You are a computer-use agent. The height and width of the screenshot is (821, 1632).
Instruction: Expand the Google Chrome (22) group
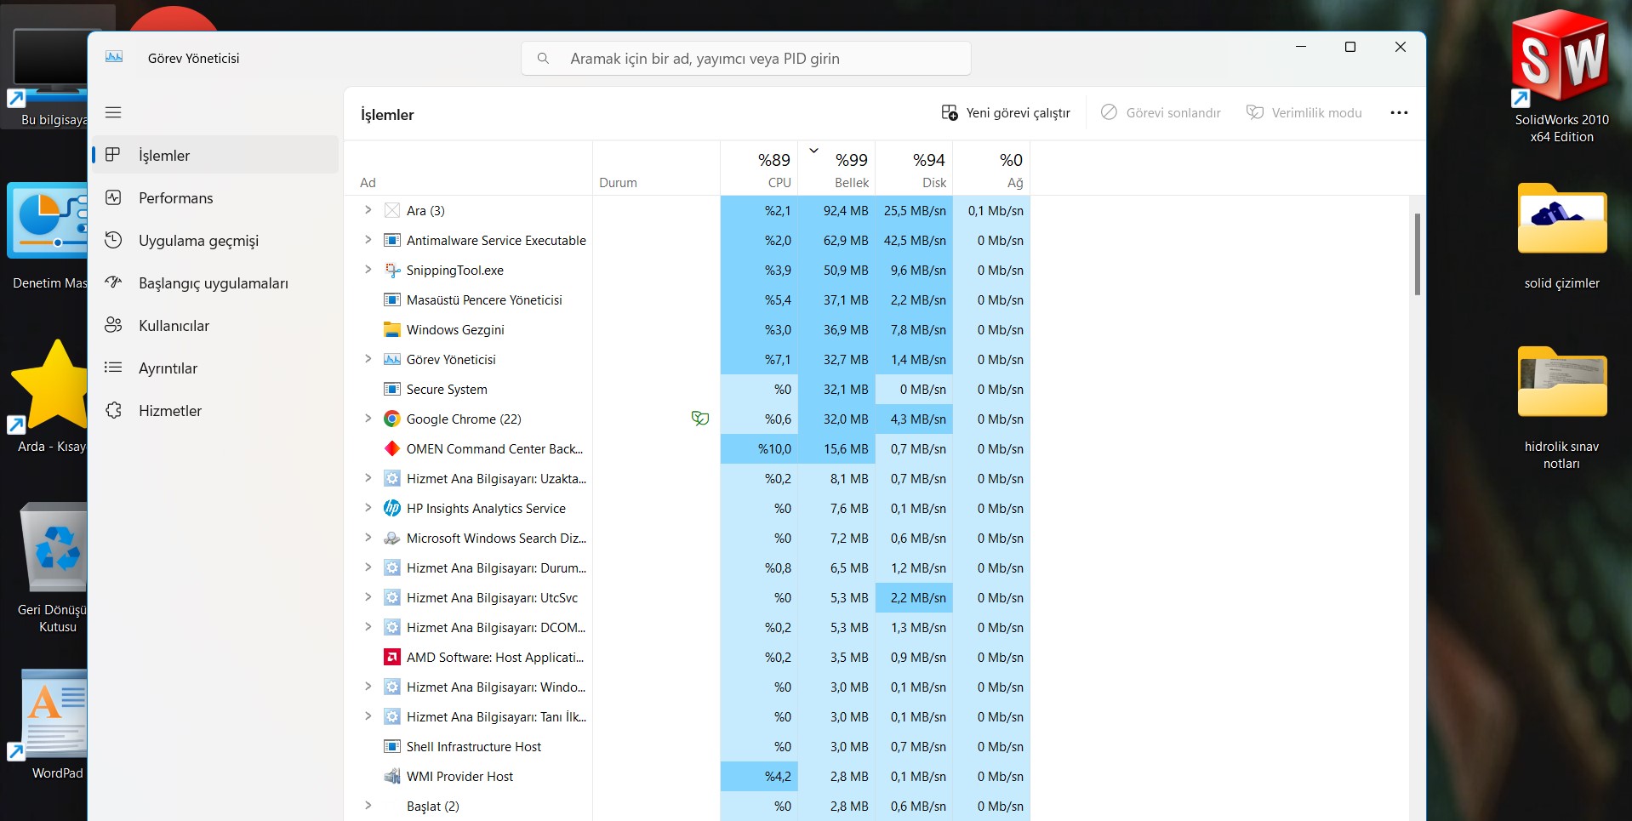tap(368, 419)
